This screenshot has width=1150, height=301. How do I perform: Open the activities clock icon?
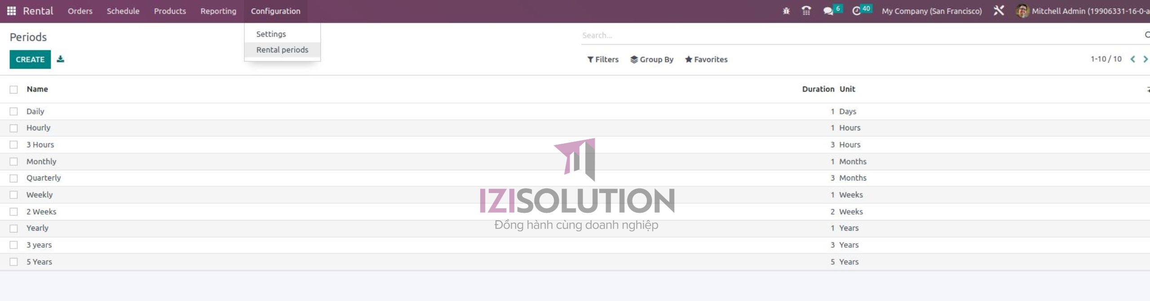coord(857,11)
